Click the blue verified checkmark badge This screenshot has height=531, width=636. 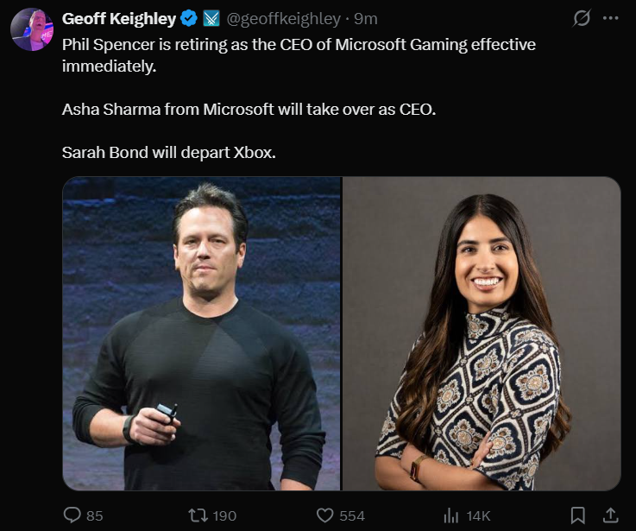click(190, 18)
